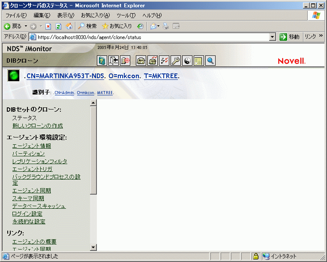Screen dimensions: 327x262
Task: Click the Stop loading icon
Action: 48,26
